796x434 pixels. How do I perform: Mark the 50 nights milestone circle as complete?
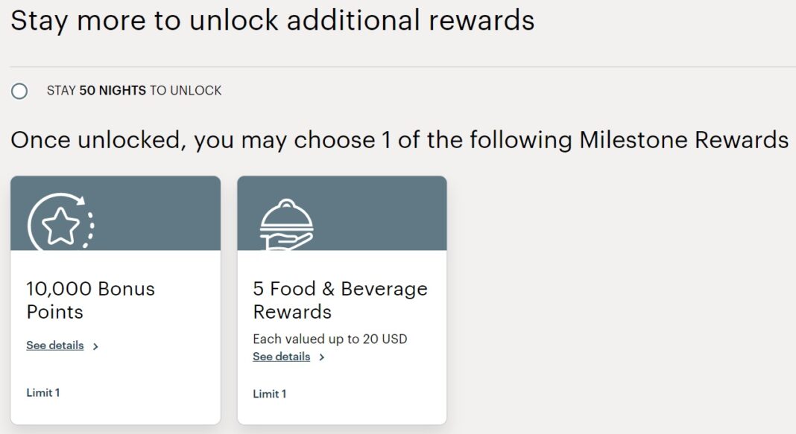pos(18,91)
